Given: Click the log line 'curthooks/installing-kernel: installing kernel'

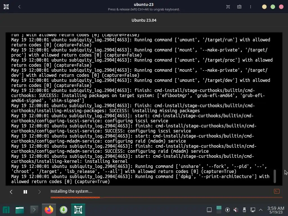Looking at the screenshot, I should [69, 161].
